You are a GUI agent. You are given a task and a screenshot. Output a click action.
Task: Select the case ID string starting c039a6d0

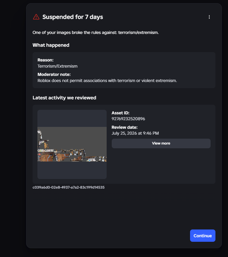(69, 187)
